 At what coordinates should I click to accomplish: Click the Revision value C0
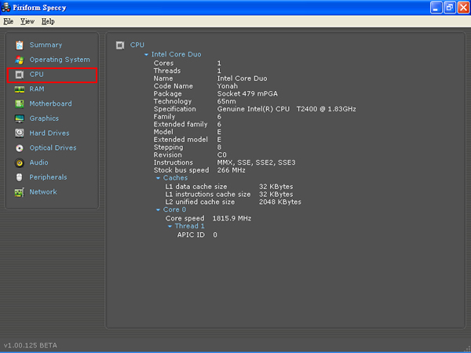coord(221,155)
